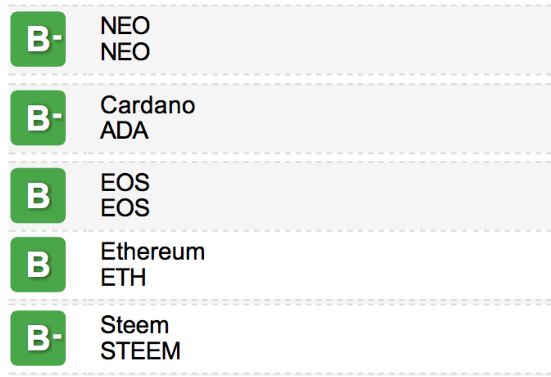Click the upper EOS coin name
This screenshot has width=551, height=377.
(125, 183)
